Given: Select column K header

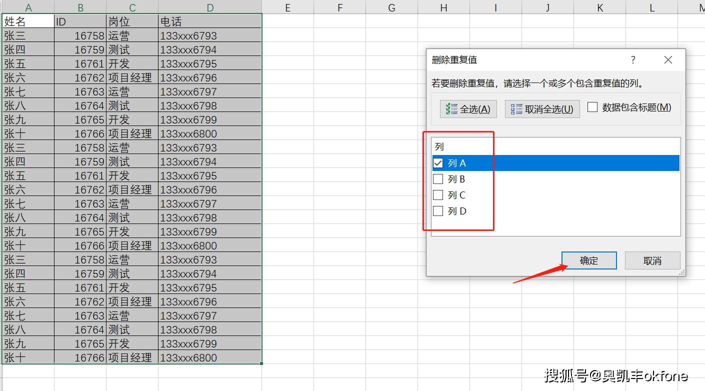Looking at the screenshot, I should 600,7.
